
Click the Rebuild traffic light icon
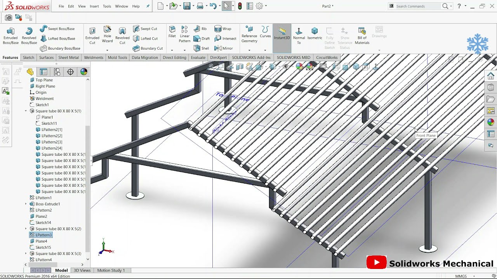click(240, 6)
